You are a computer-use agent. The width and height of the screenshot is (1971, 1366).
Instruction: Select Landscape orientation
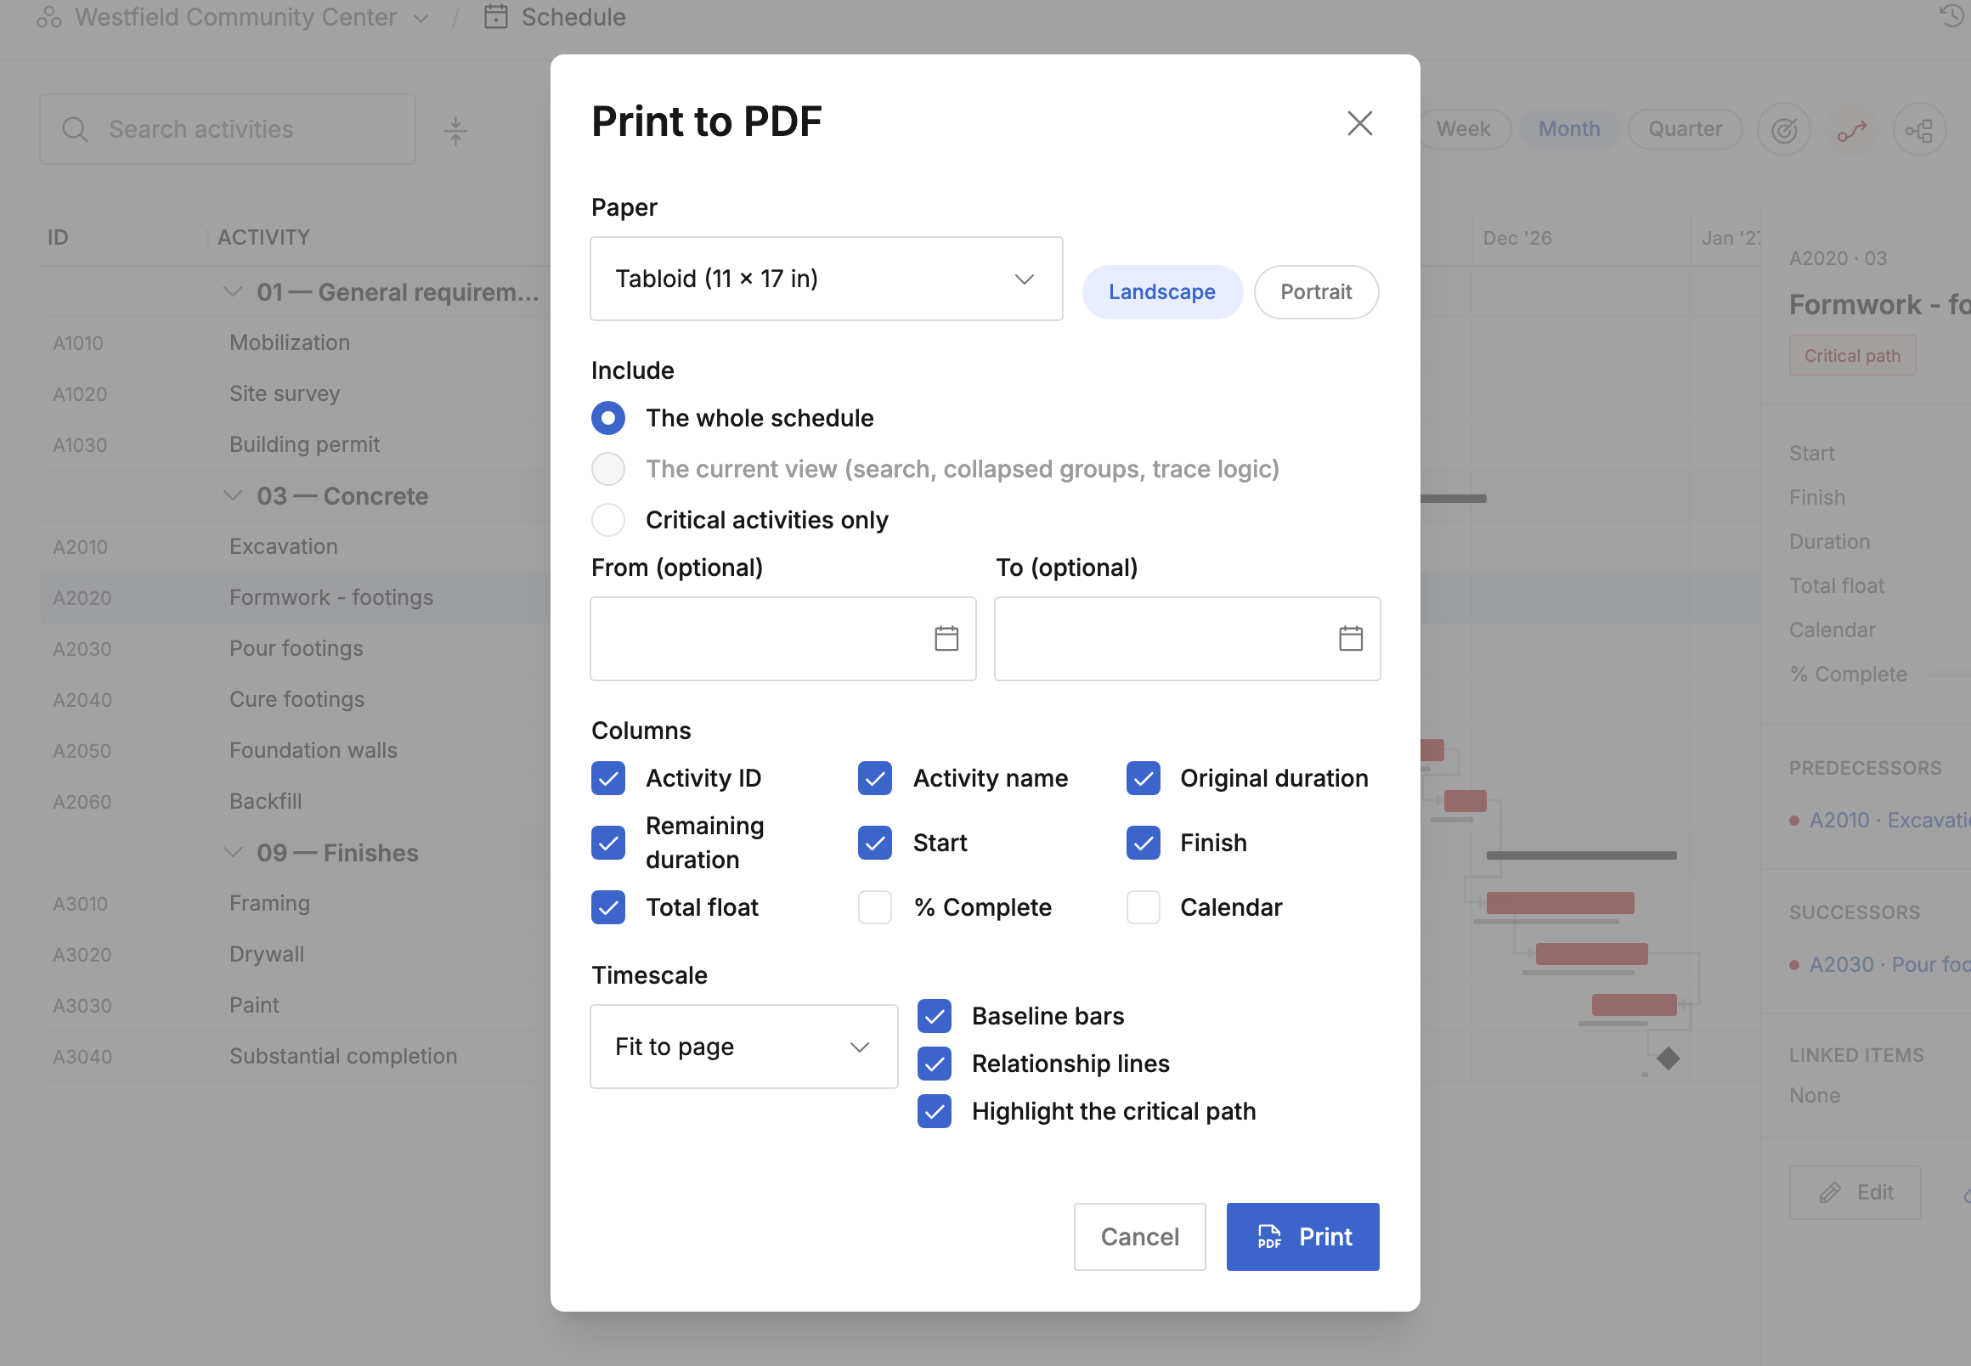point(1161,292)
